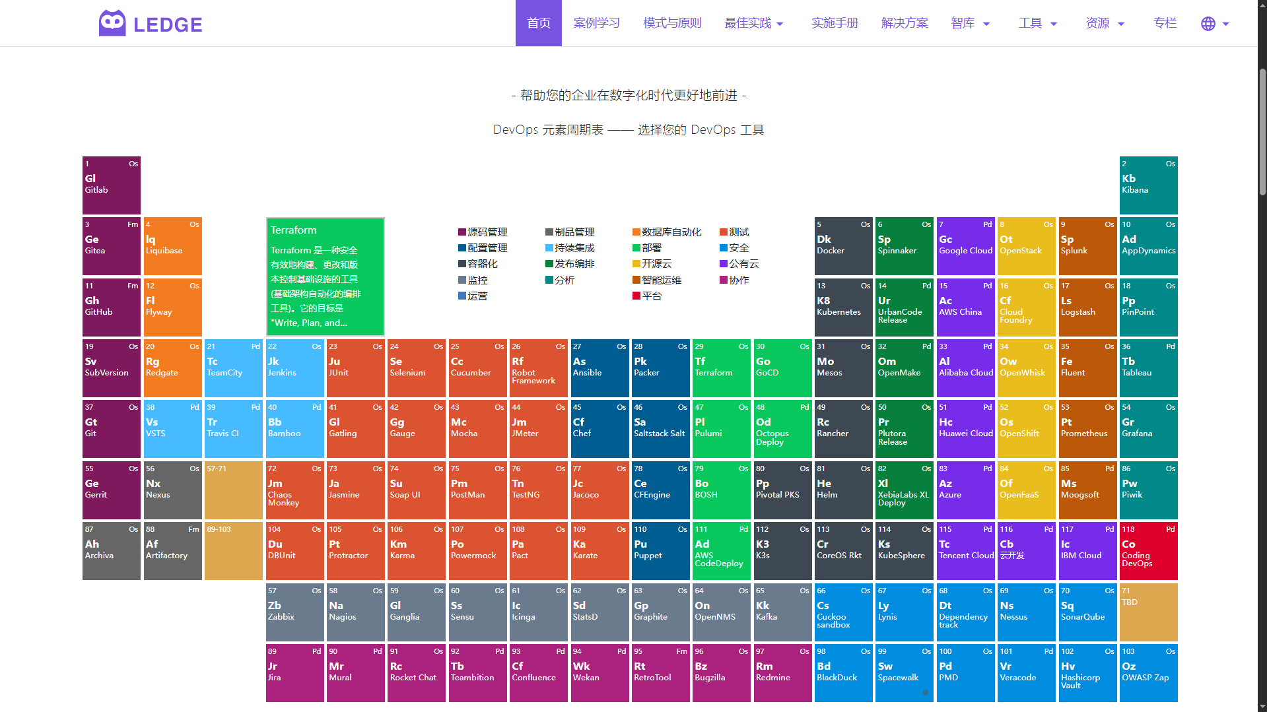
Task: Select the Prometheus element tile
Action: [1088, 429]
